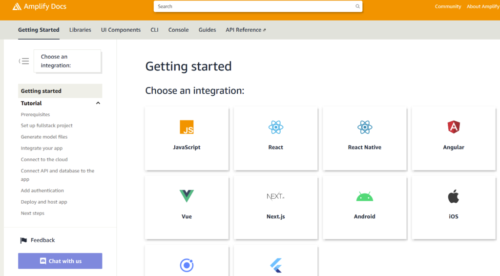Open Connect API and database link
Screen dimensions: 500x276
point(58,175)
